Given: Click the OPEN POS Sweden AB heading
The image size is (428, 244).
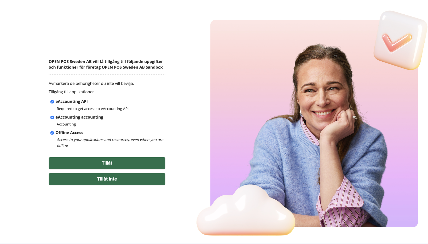Looking at the screenshot, I should pos(106,64).
